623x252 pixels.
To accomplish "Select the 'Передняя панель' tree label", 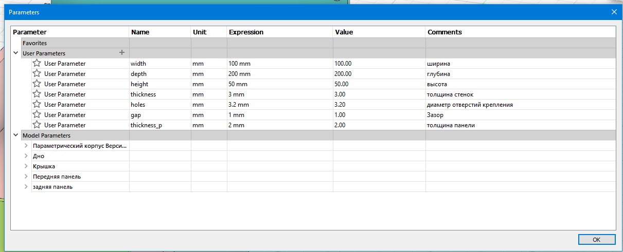I will [x=57, y=177].
